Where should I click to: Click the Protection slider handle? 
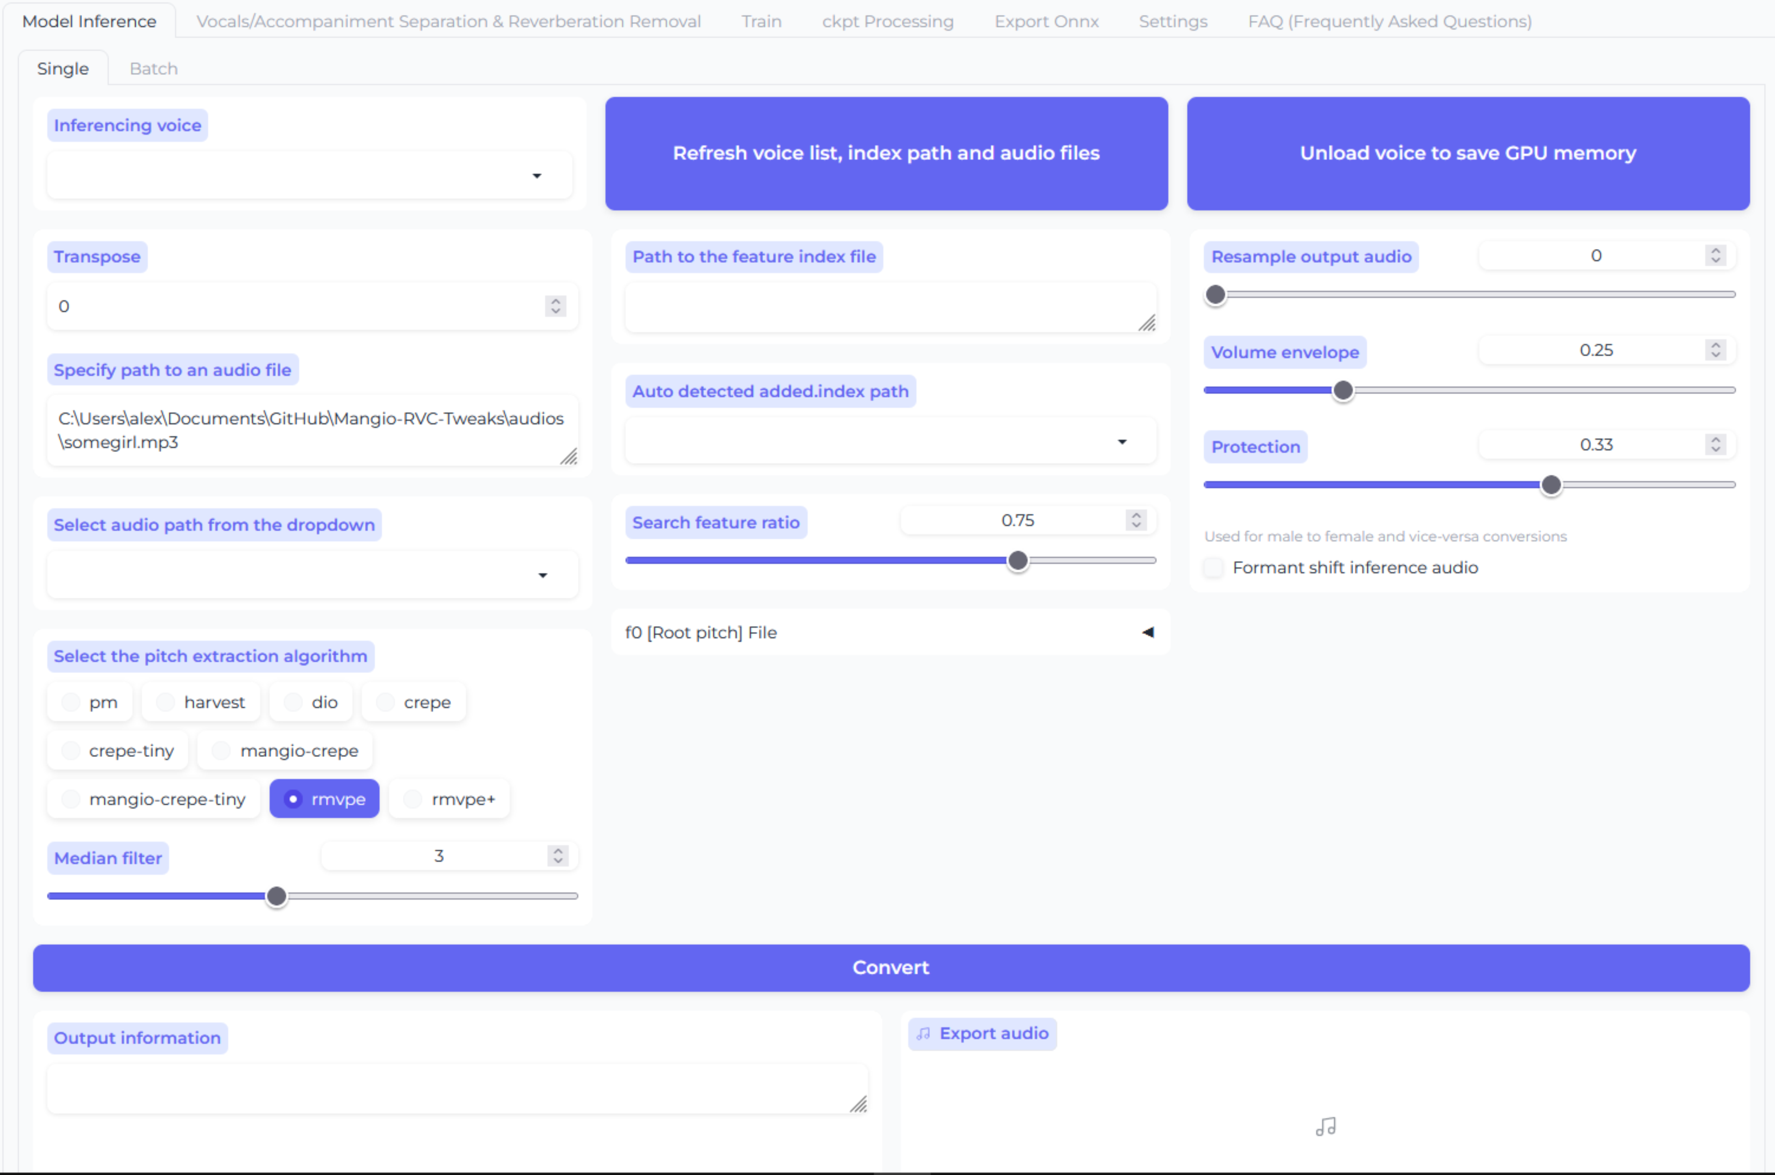pyautogui.click(x=1551, y=485)
